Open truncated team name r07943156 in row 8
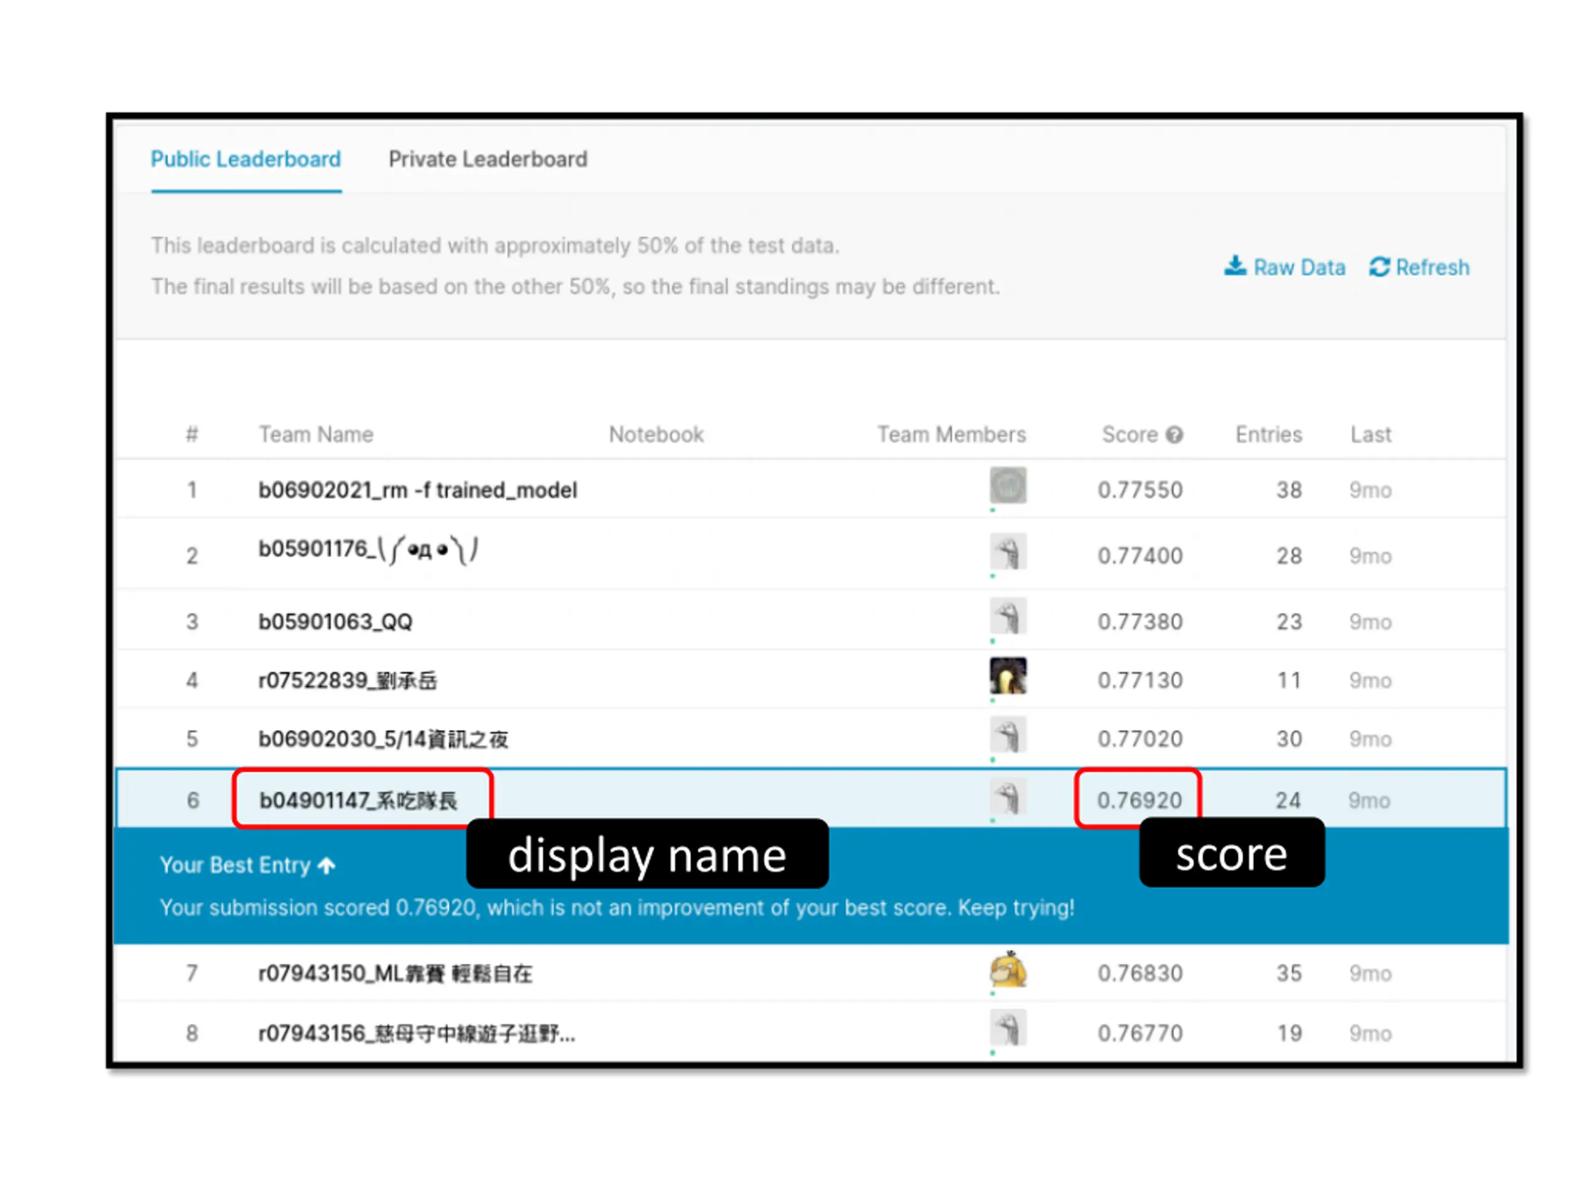1575x1181 pixels. 417,1033
